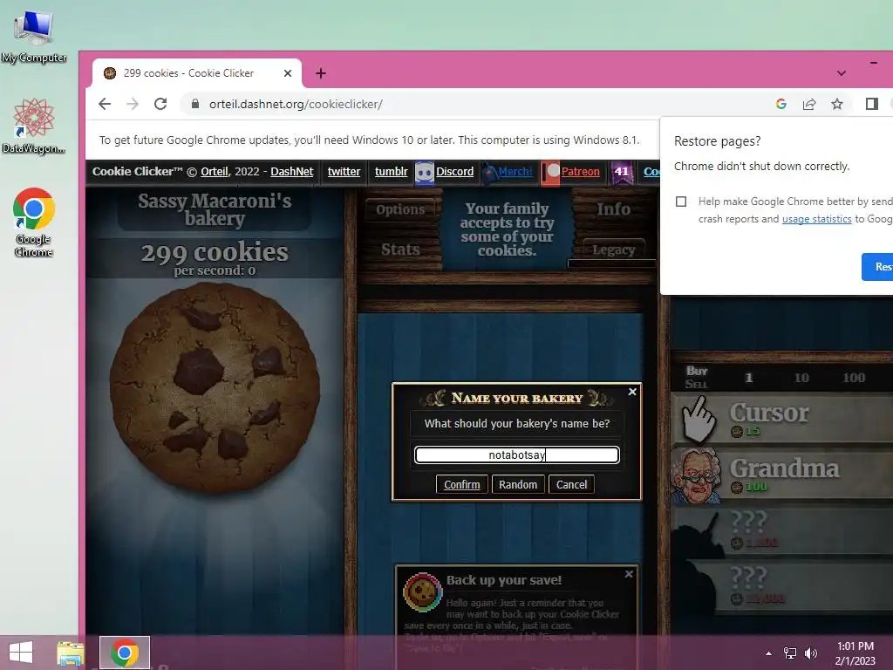Buy a Cursor building
Viewport: 893px width, 670px height.
point(781,420)
